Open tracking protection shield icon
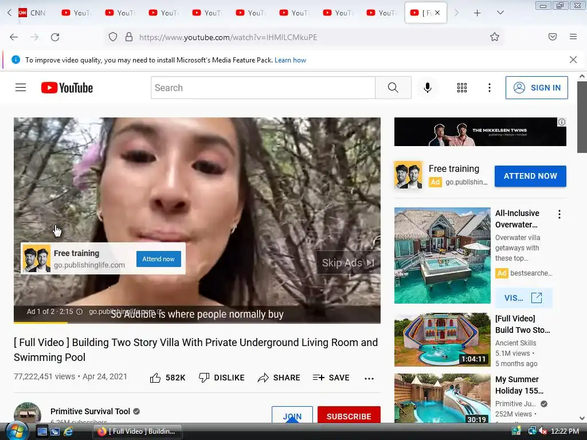587x440 pixels. pyautogui.click(x=113, y=37)
